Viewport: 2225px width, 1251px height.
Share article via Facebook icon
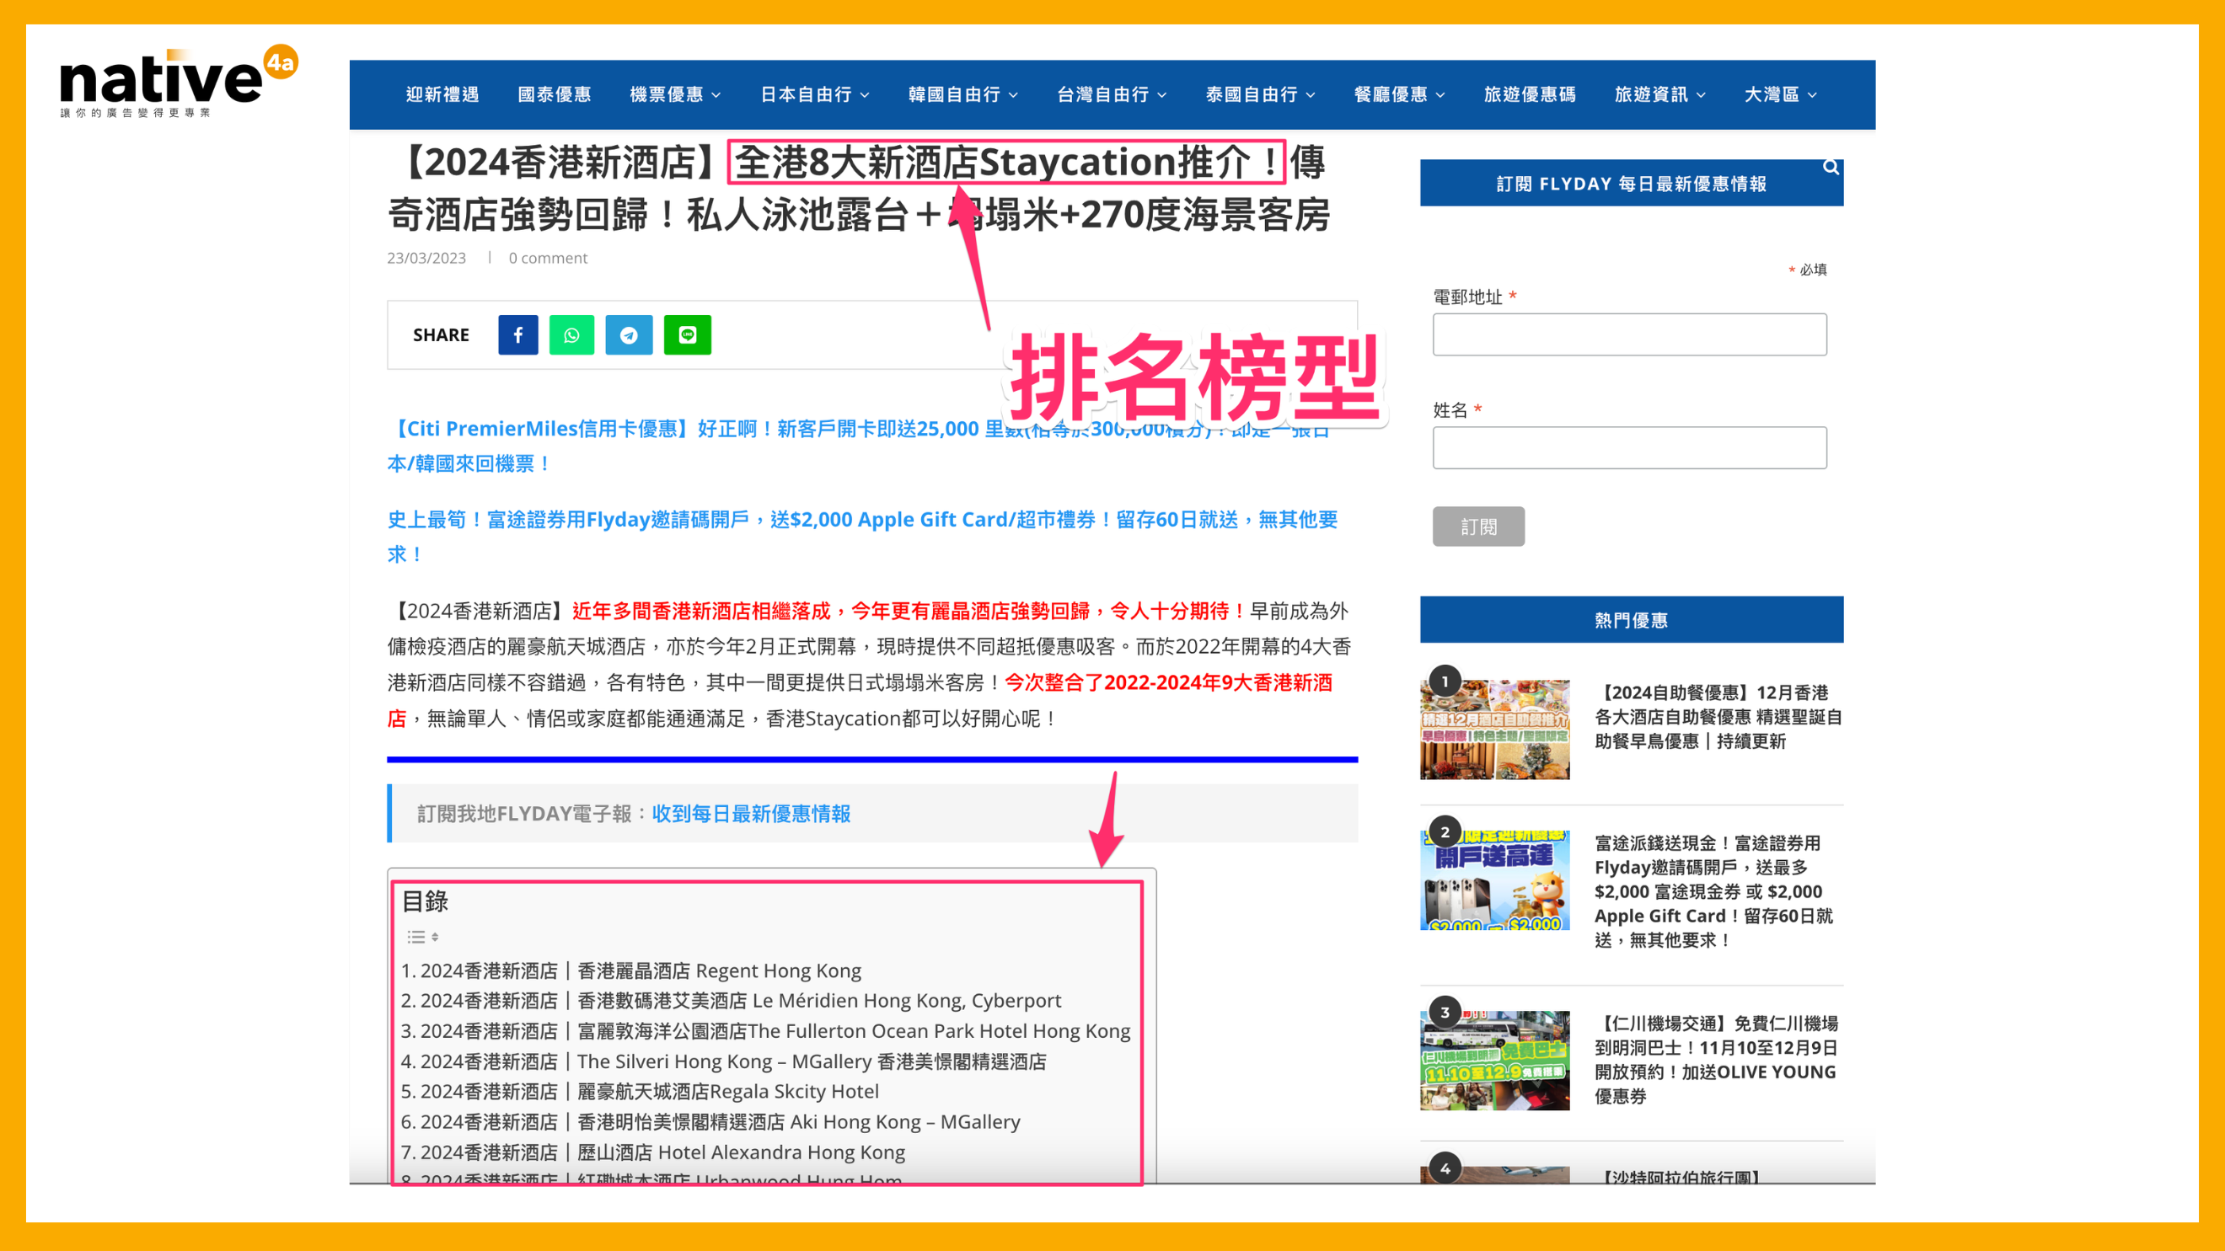point(517,335)
